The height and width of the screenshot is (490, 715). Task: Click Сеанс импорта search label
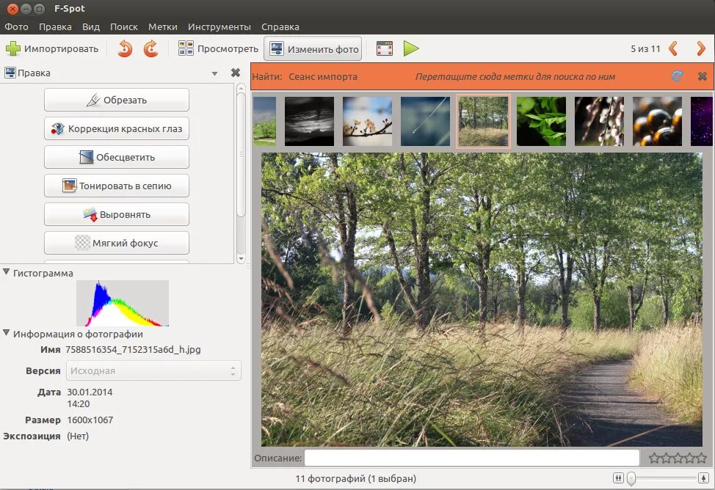click(x=323, y=76)
